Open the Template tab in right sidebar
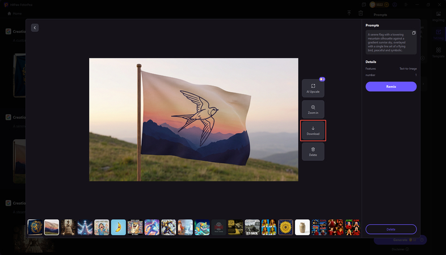The width and height of the screenshot is (446, 255). (x=438, y=52)
